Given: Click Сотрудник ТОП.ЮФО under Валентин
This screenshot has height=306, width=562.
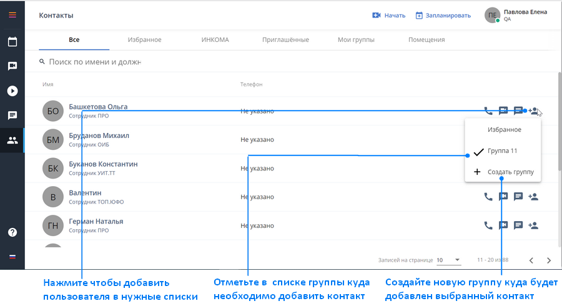Looking at the screenshot, I should pos(96,202).
